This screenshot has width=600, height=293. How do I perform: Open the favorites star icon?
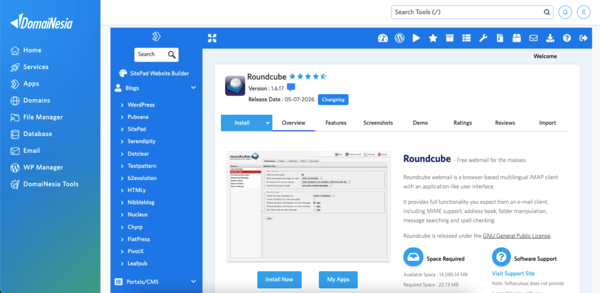[x=433, y=38]
